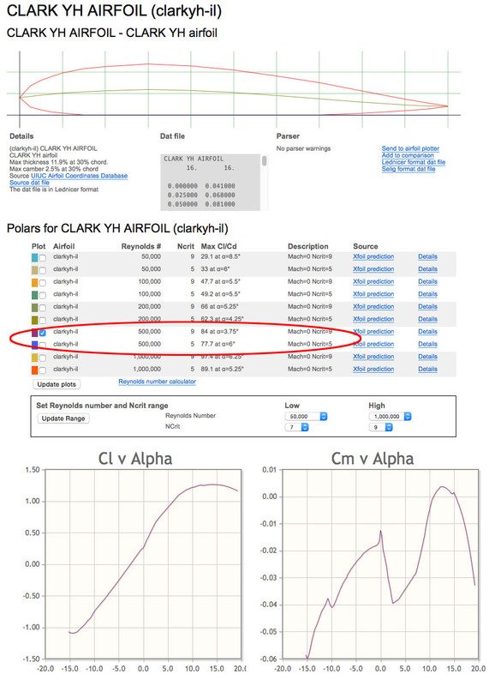Image resolution: width=501 pixels, height=686 pixels.
Task: Open Xfoil prediction for 50,000 Ncrit 9
Action: [373, 256]
